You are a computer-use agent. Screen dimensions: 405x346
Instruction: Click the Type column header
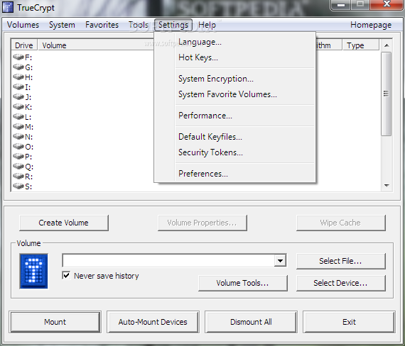tap(360, 45)
